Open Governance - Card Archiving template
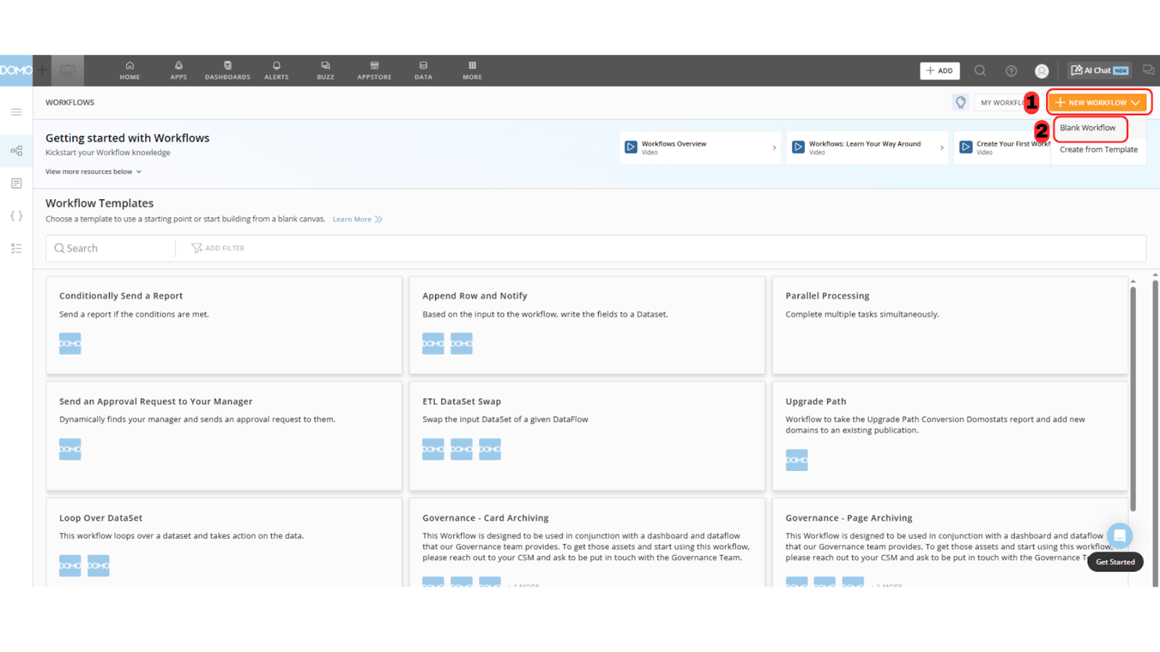The width and height of the screenshot is (1160, 652). tap(587, 542)
